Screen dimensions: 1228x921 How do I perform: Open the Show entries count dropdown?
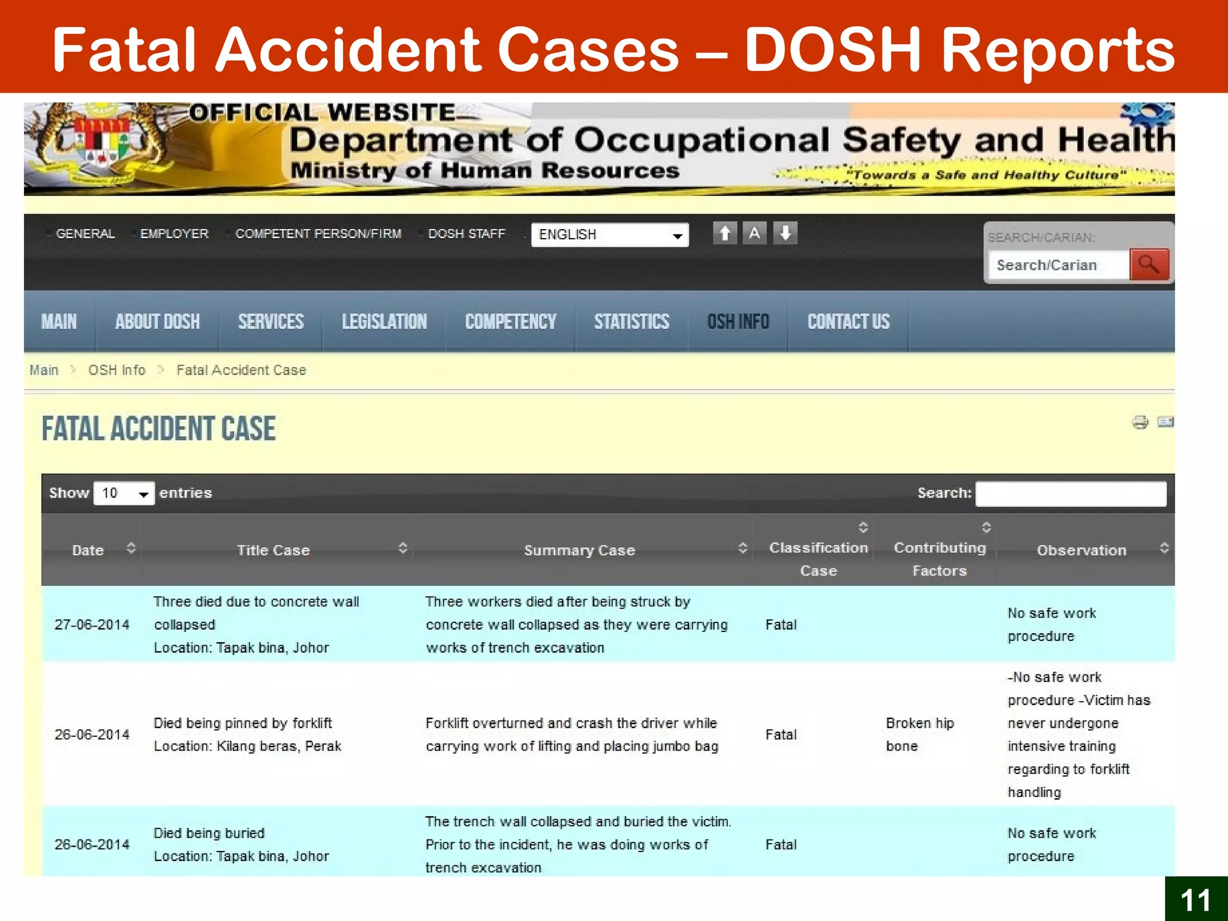(124, 493)
